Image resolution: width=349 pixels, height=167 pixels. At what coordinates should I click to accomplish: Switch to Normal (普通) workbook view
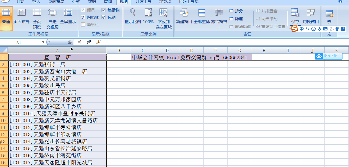coord(6,18)
